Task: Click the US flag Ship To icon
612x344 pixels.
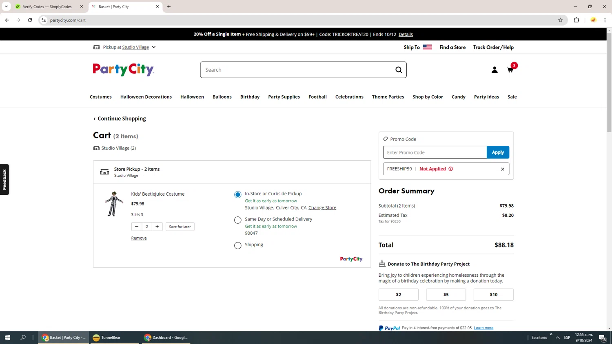Action: coord(427,47)
